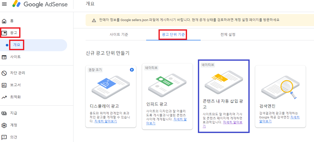Click 자세히 알아보기 link on 검색엔진 card

point(279,119)
